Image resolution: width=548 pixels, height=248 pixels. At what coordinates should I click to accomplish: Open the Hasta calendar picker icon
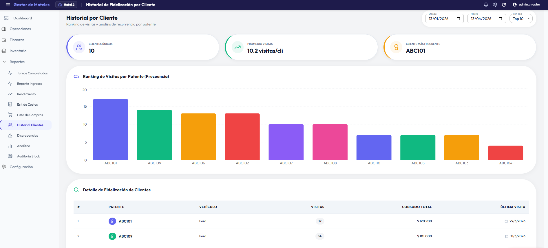click(x=500, y=19)
